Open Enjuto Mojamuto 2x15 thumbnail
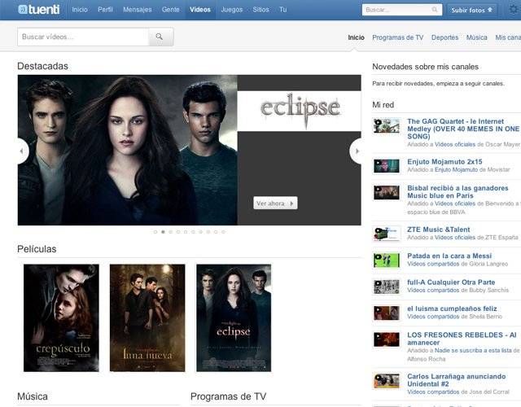This screenshot has width=521, height=407. point(387,166)
